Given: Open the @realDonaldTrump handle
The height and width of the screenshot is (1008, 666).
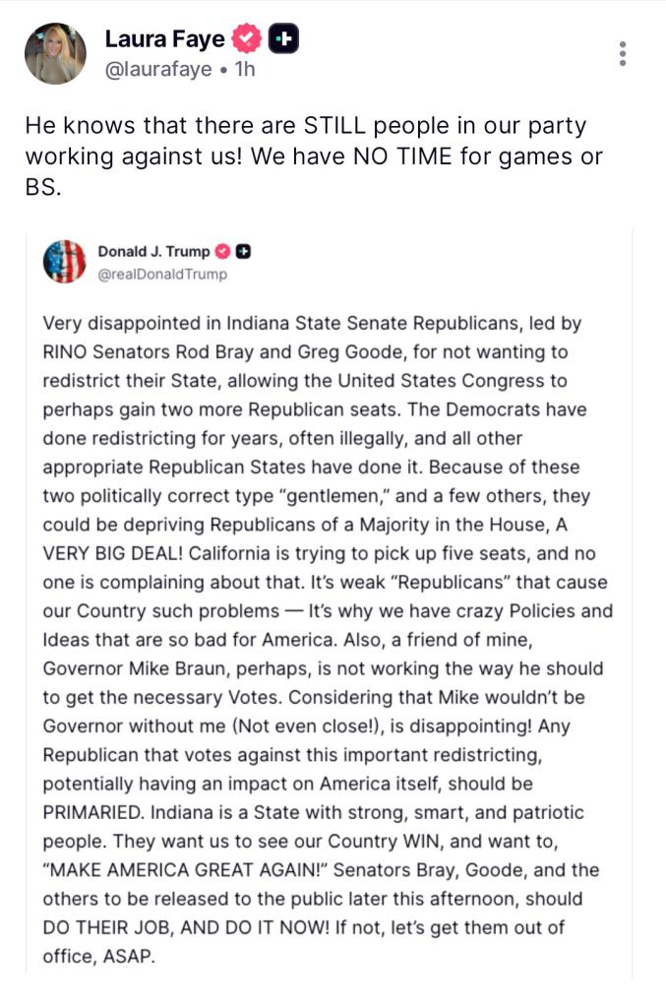Looking at the screenshot, I should click(x=161, y=274).
